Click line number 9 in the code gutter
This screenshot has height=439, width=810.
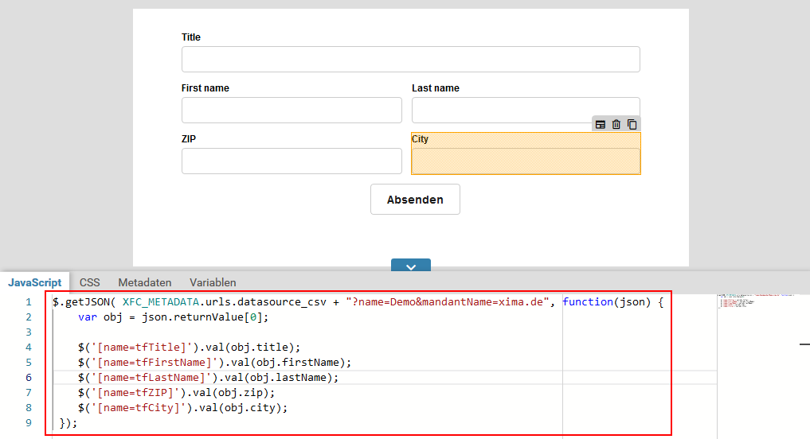pyautogui.click(x=29, y=423)
